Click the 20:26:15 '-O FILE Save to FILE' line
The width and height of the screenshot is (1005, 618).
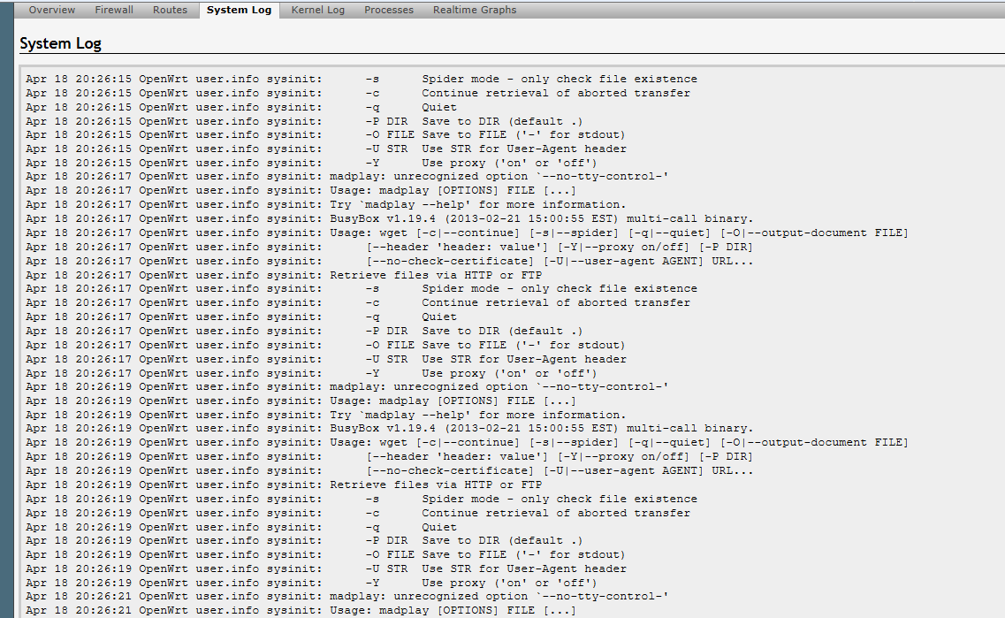point(325,134)
